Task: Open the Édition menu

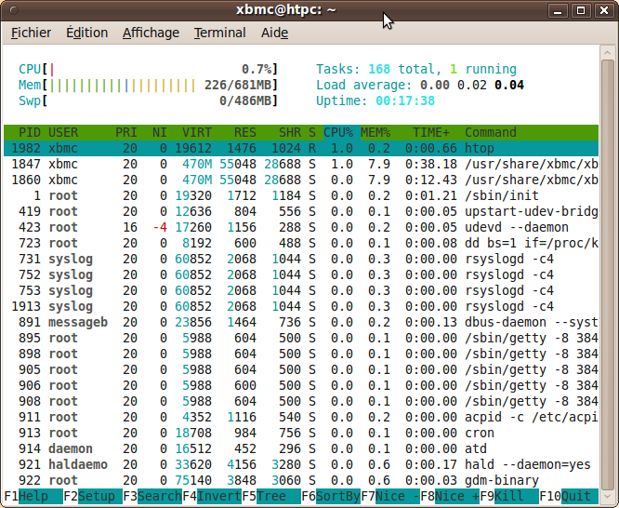Action: (86, 33)
